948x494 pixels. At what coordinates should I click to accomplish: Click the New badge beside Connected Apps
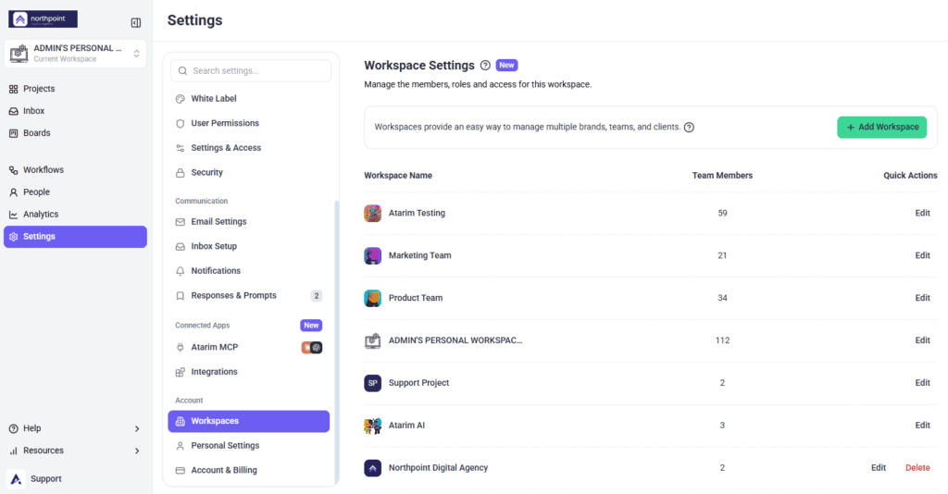[x=311, y=326]
